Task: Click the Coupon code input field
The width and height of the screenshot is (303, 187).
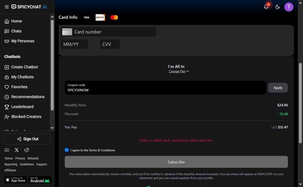Action: 165,88
